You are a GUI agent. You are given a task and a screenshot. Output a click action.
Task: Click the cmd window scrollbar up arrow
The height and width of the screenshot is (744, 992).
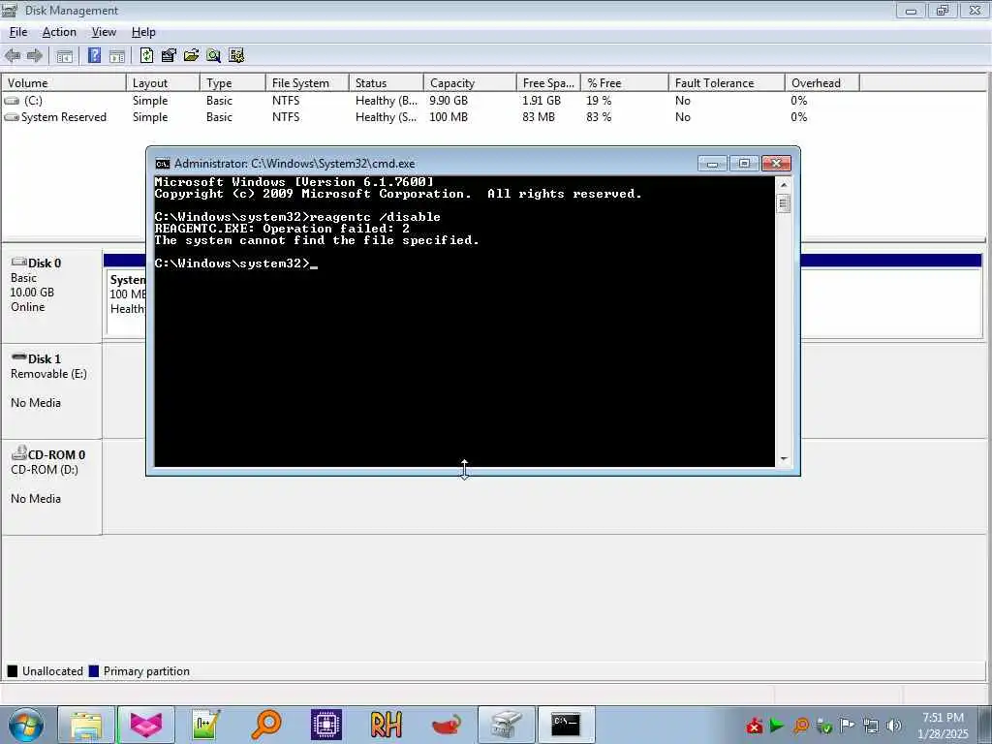[783, 185]
